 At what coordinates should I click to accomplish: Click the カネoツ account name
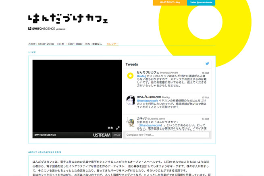tap(142, 119)
